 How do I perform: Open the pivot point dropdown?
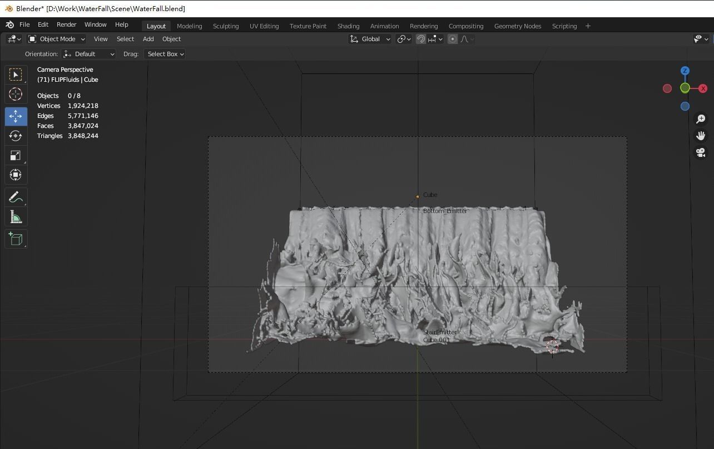click(x=404, y=39)
